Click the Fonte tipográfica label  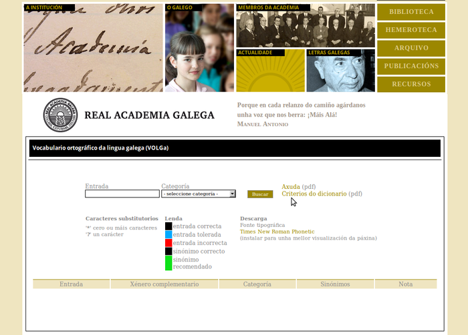(262, 225)
